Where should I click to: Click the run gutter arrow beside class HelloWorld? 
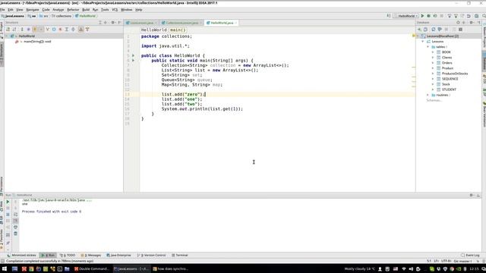(134, 55)
